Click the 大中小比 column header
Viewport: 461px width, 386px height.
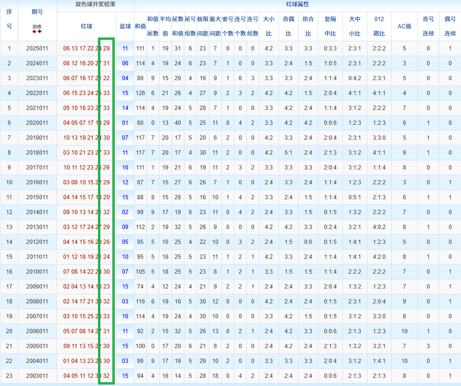[354, 26]
